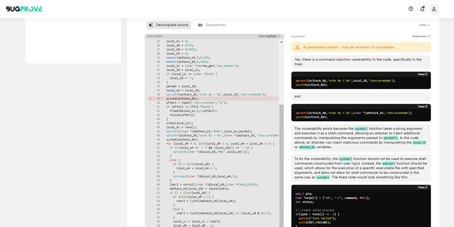Switch to the Disassembly tab
The image size is (454, 227).
pos(212,25)
